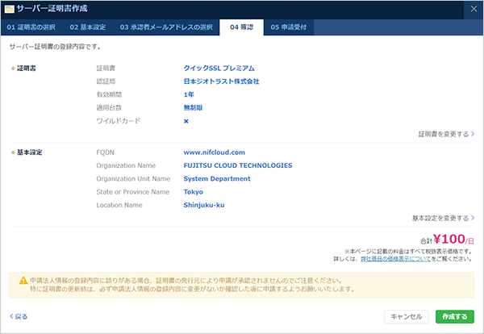Click the 有効期間 label
Screen dimensions: 484x334
109,94
